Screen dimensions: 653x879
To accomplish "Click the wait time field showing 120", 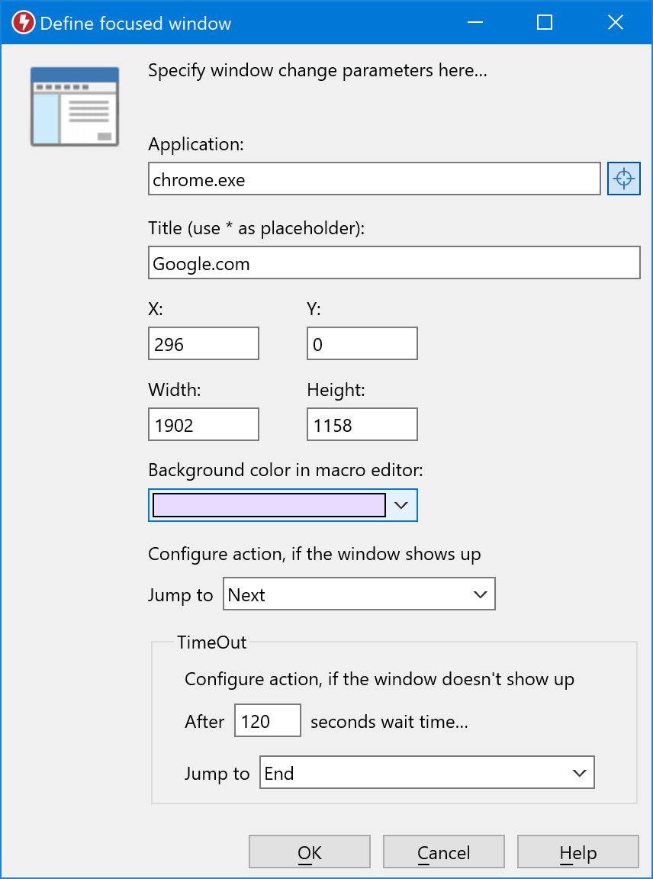I will (267, 720).
